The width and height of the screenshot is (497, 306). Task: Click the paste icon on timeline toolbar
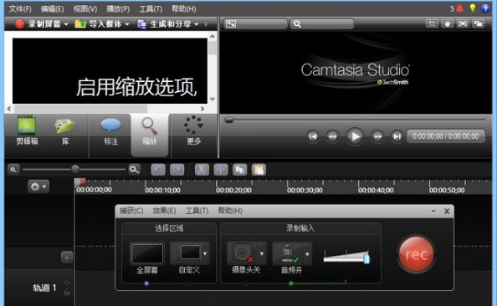[x=259, y=170]
